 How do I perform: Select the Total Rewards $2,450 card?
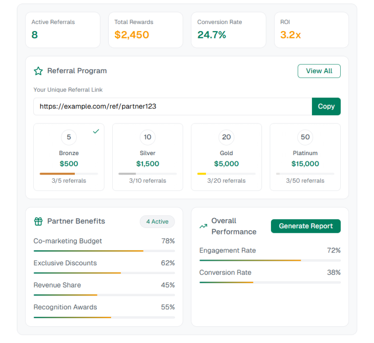coord(146,30)
